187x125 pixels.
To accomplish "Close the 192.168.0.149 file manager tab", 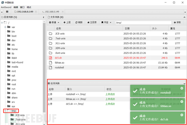I will click(x=36, y=12).
